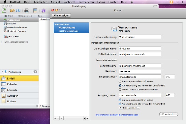
Task: Click the Benutzername field
Action: (x=140, y=66)
